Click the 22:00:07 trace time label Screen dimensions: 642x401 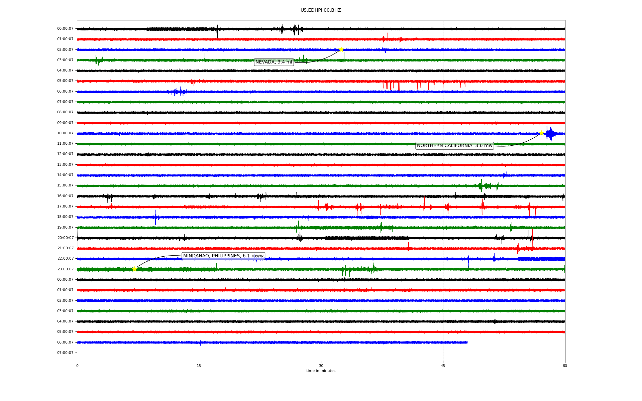(65, 259)
